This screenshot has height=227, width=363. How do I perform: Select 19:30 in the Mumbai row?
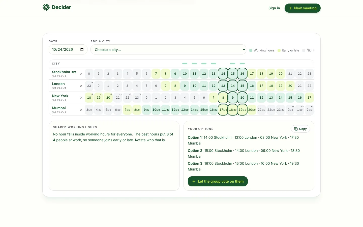click(x=242, y=110)
